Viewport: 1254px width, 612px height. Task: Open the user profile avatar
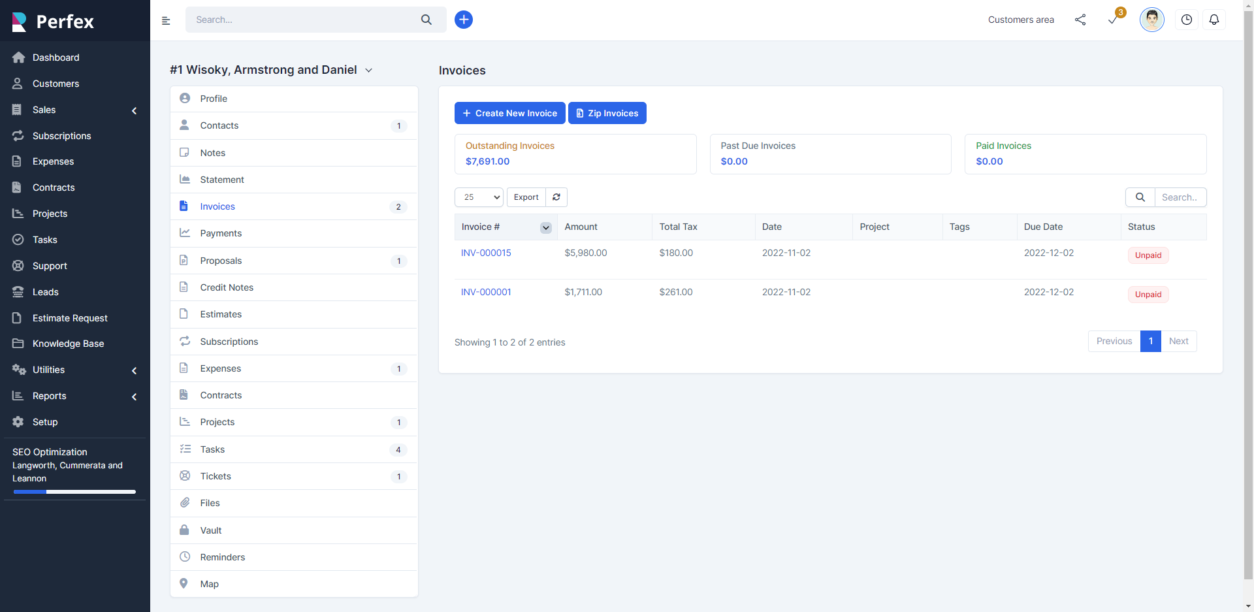click(1152, 20)
